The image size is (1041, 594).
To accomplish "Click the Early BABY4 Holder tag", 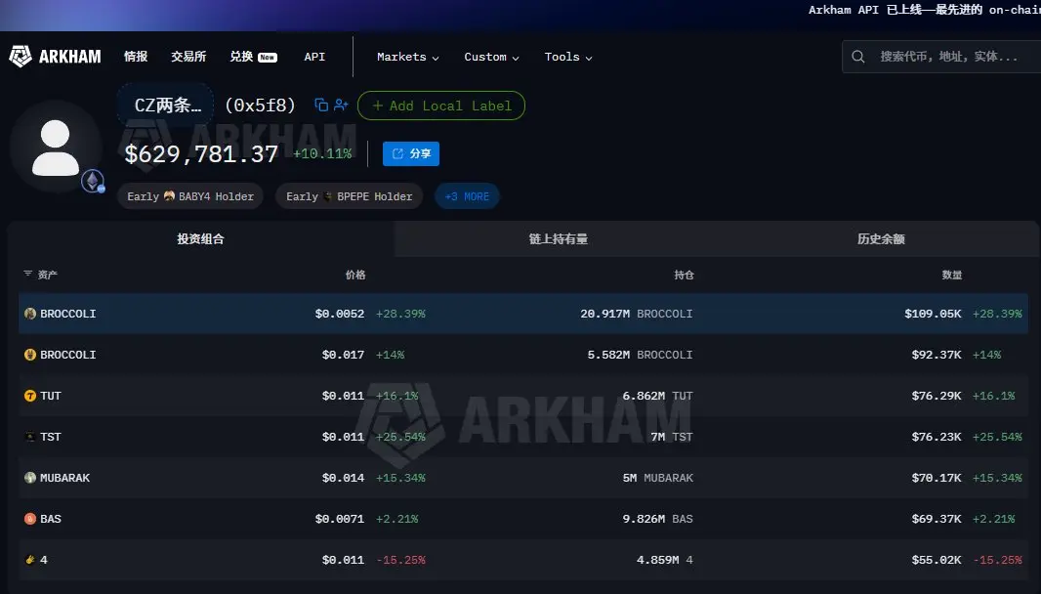I will [190, 196].
